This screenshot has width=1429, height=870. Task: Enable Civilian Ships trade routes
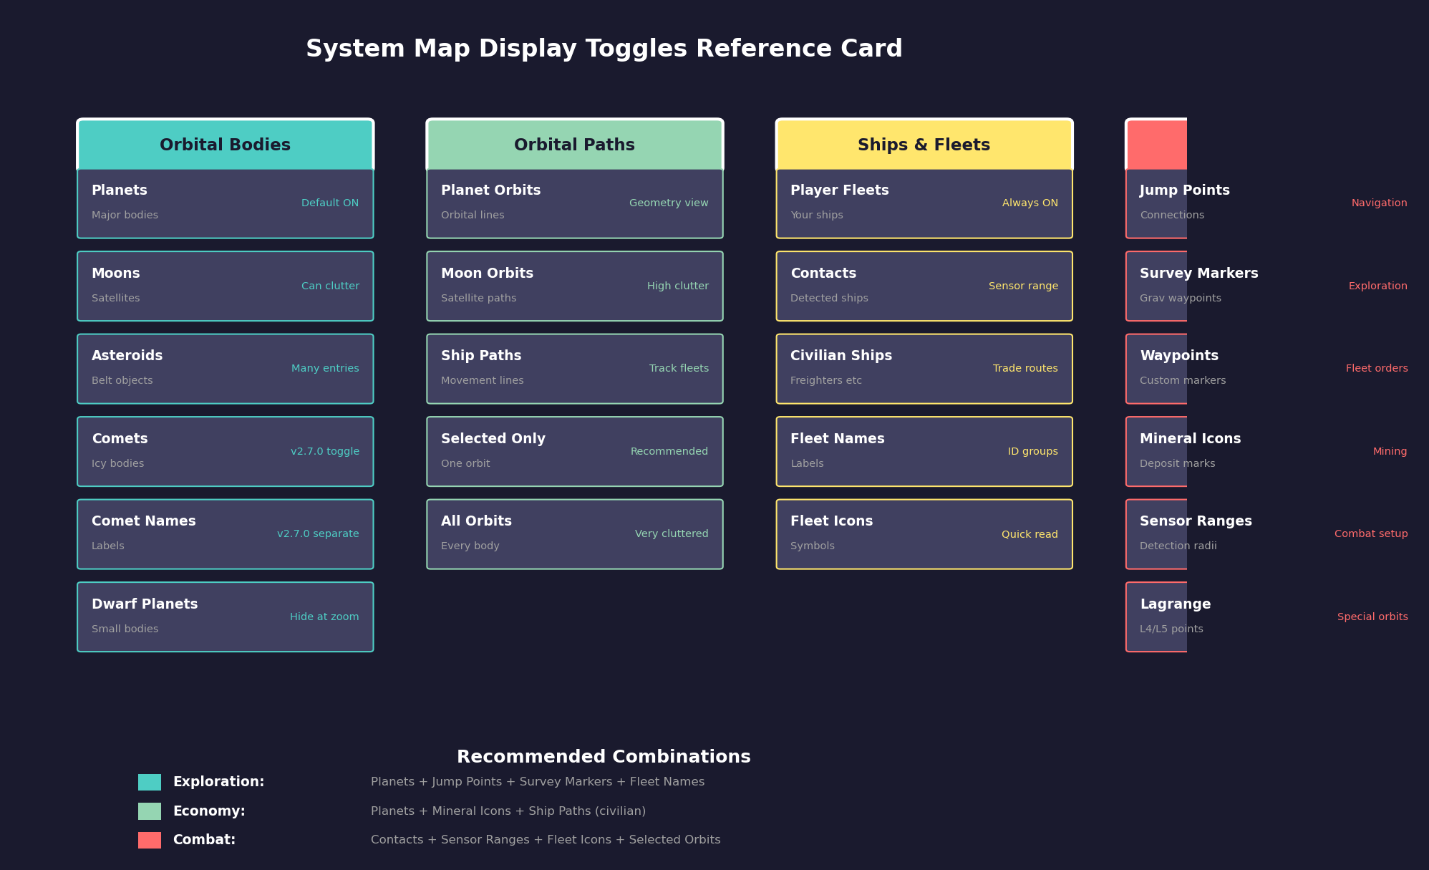[924, 368]
